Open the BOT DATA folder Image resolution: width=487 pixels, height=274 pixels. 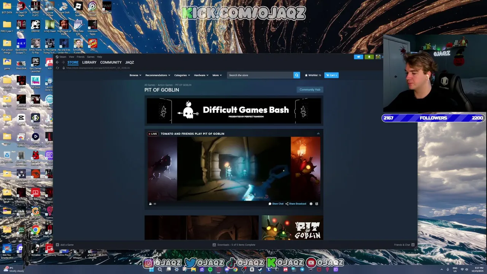pos(7,8)
